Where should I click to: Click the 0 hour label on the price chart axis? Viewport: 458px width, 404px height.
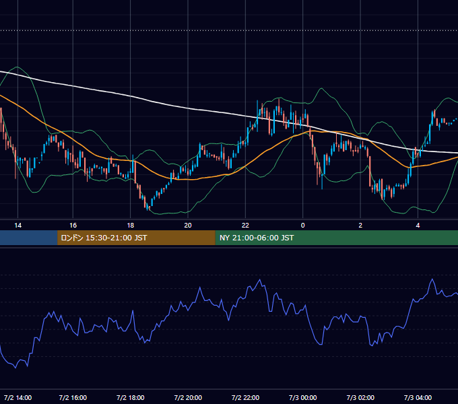[302, 225]
